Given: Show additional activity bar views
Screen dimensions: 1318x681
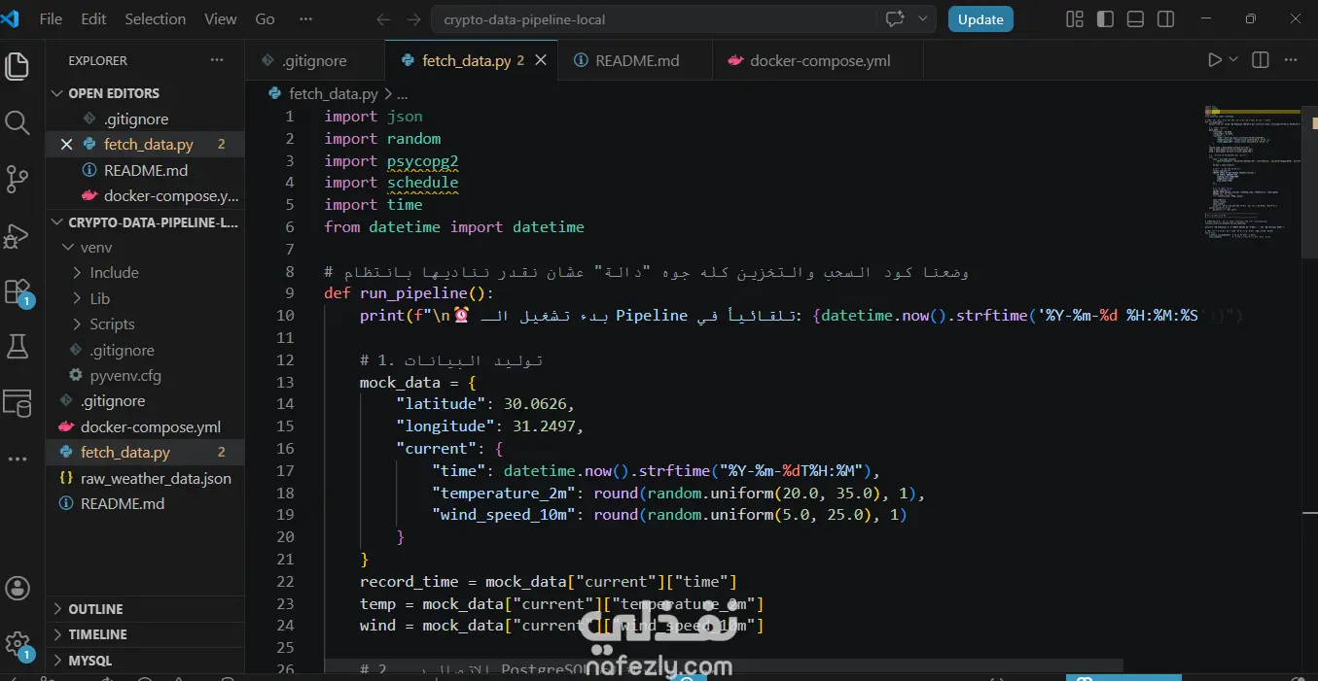Looking at the screenshot, I should tap(18, 459).
